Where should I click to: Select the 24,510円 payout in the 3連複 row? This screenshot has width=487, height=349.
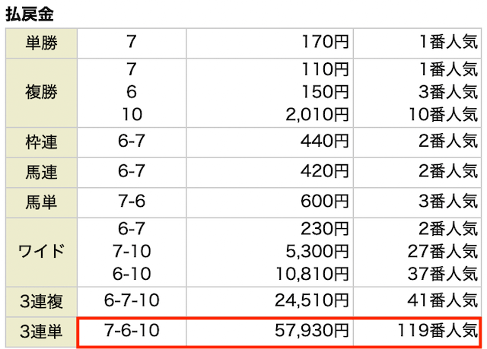point(311,300)
